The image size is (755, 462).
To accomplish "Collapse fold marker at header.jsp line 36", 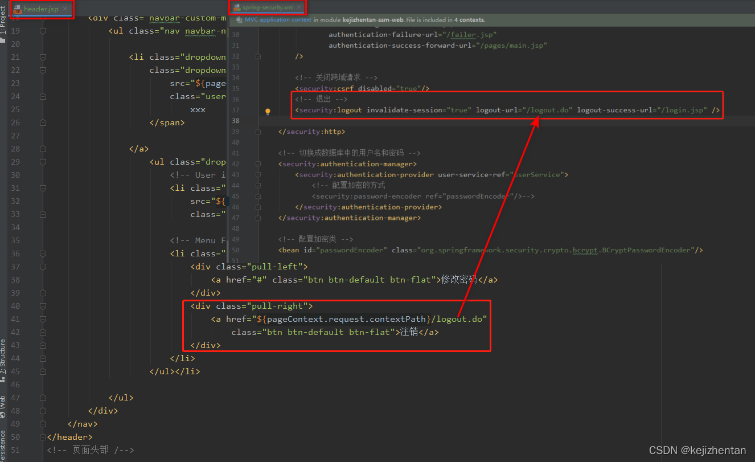I will [43, 254].
